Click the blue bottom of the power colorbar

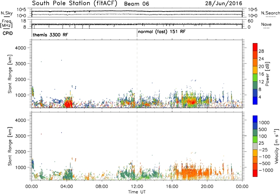point(255,101)
